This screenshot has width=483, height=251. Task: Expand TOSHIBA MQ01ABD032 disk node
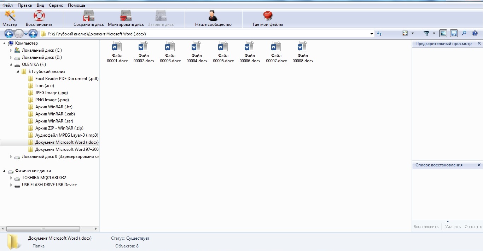click(11, 178)
